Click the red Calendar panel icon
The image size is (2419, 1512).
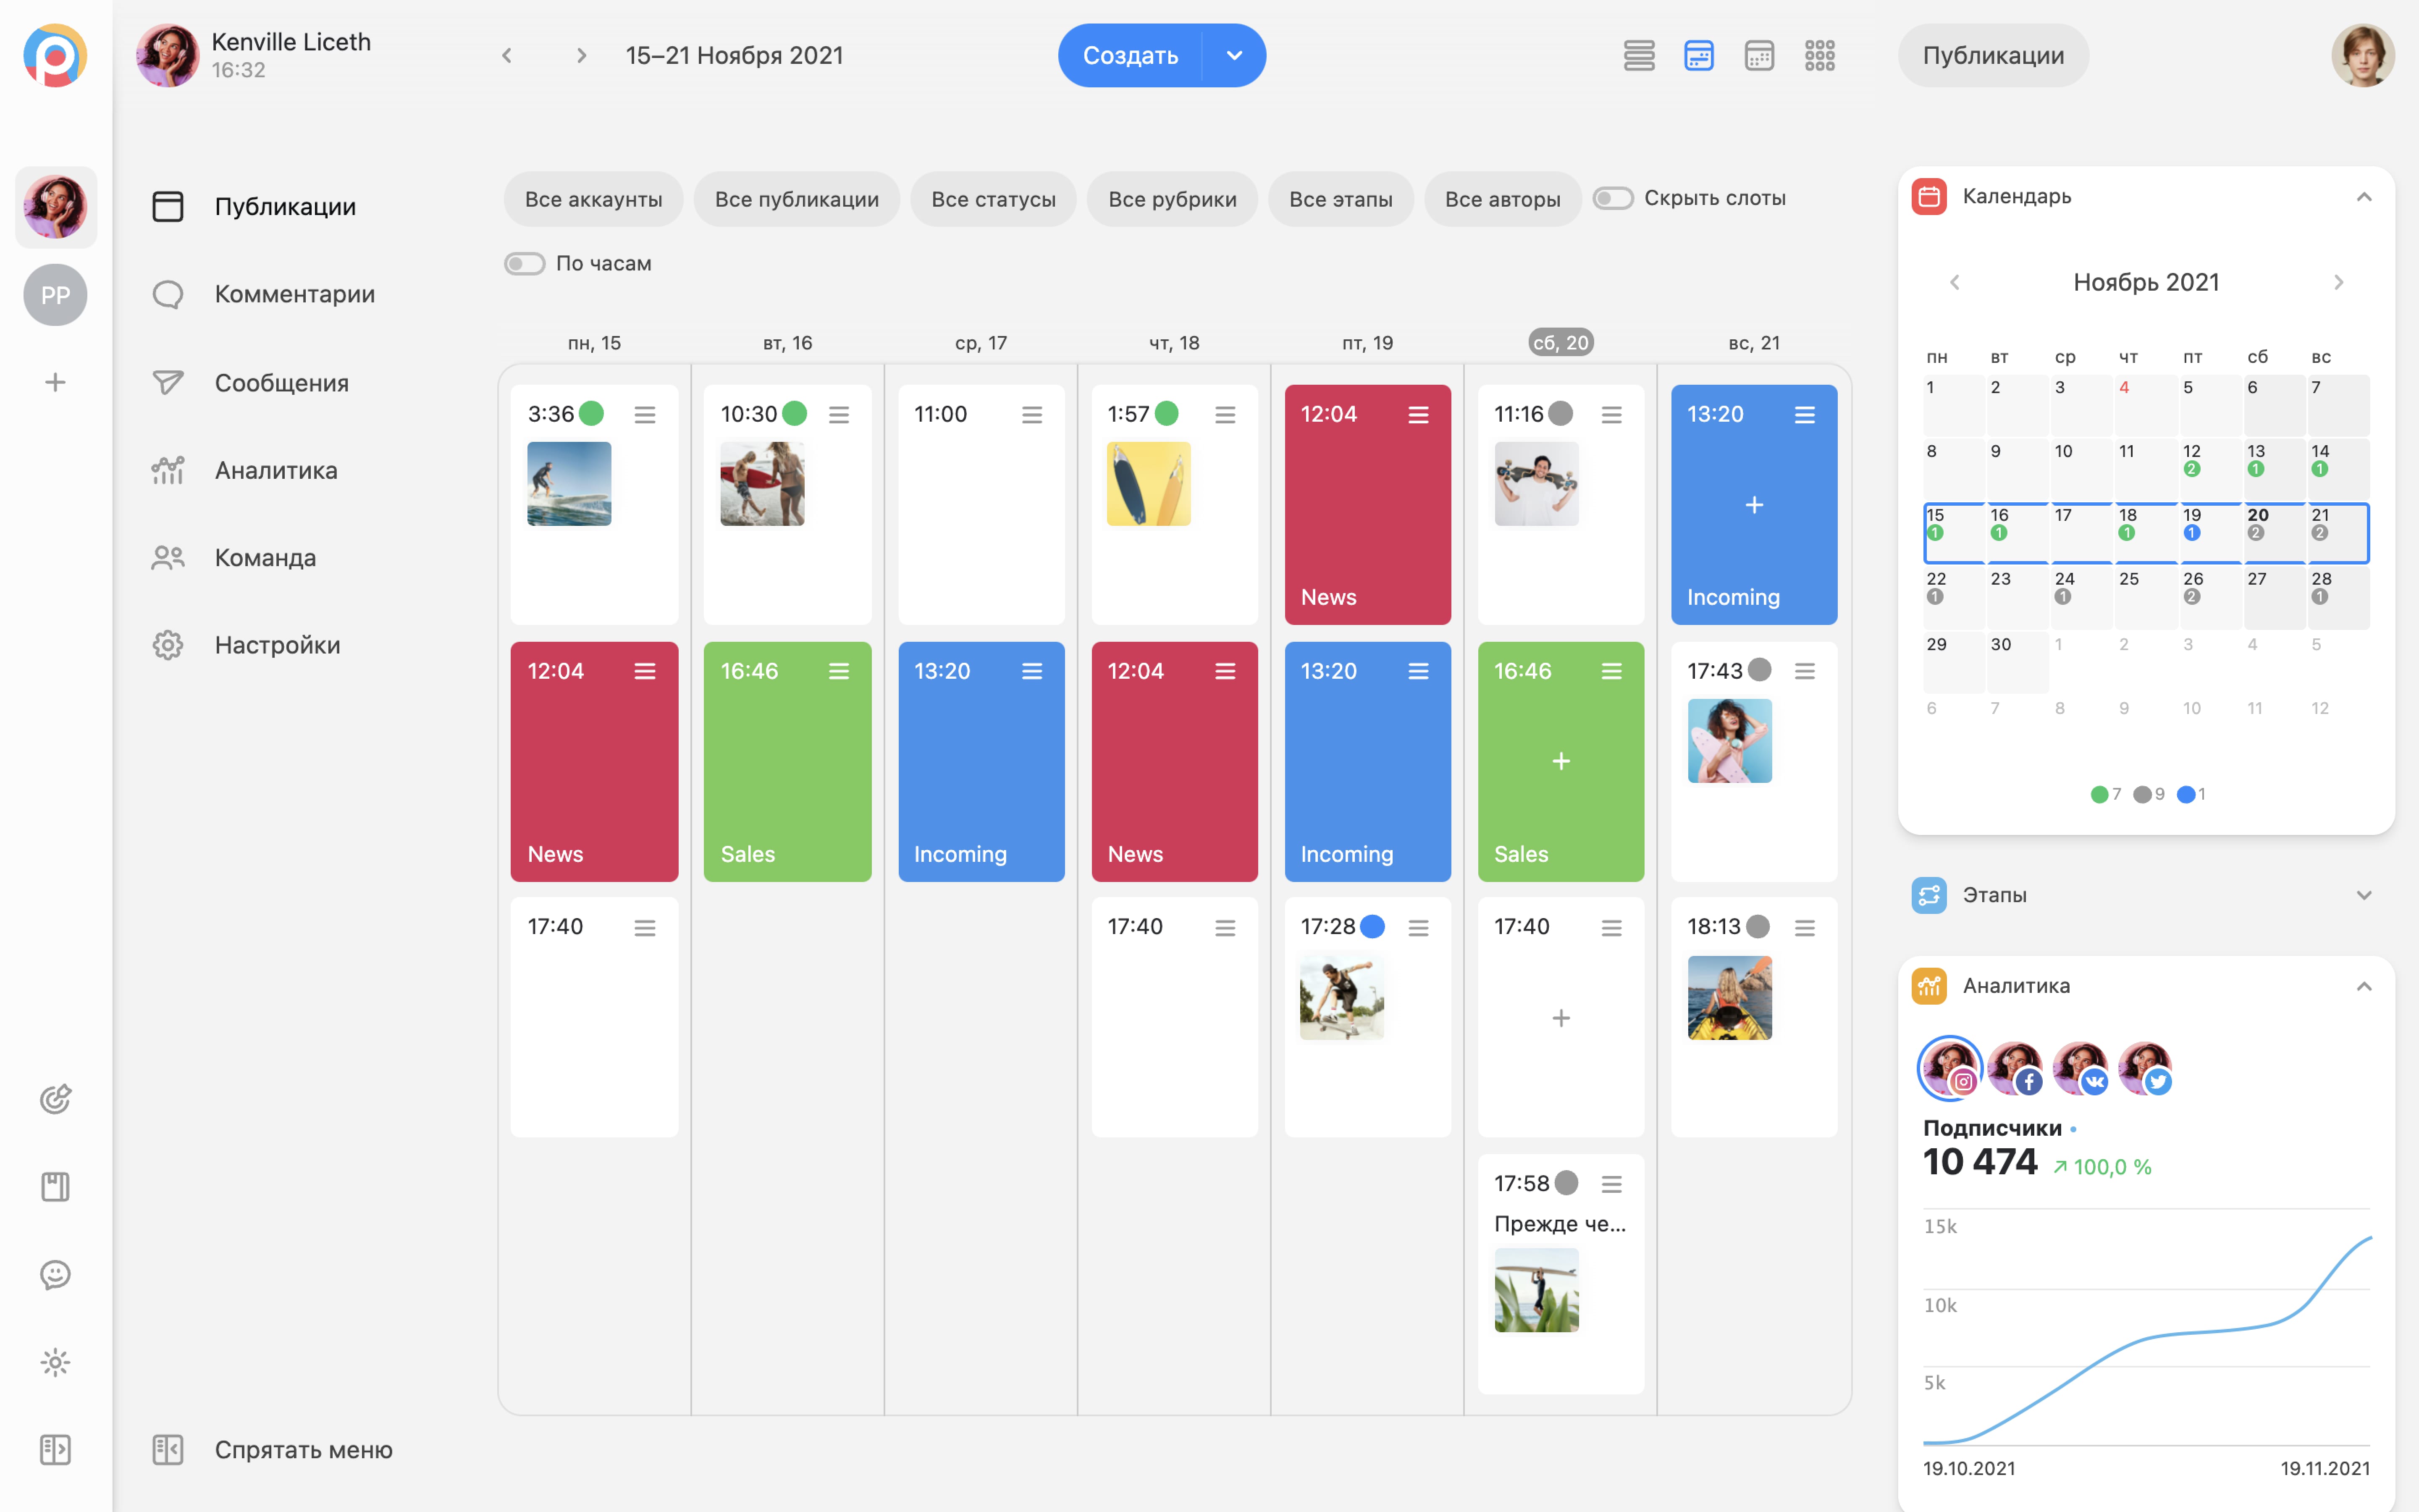point(1929,196)
